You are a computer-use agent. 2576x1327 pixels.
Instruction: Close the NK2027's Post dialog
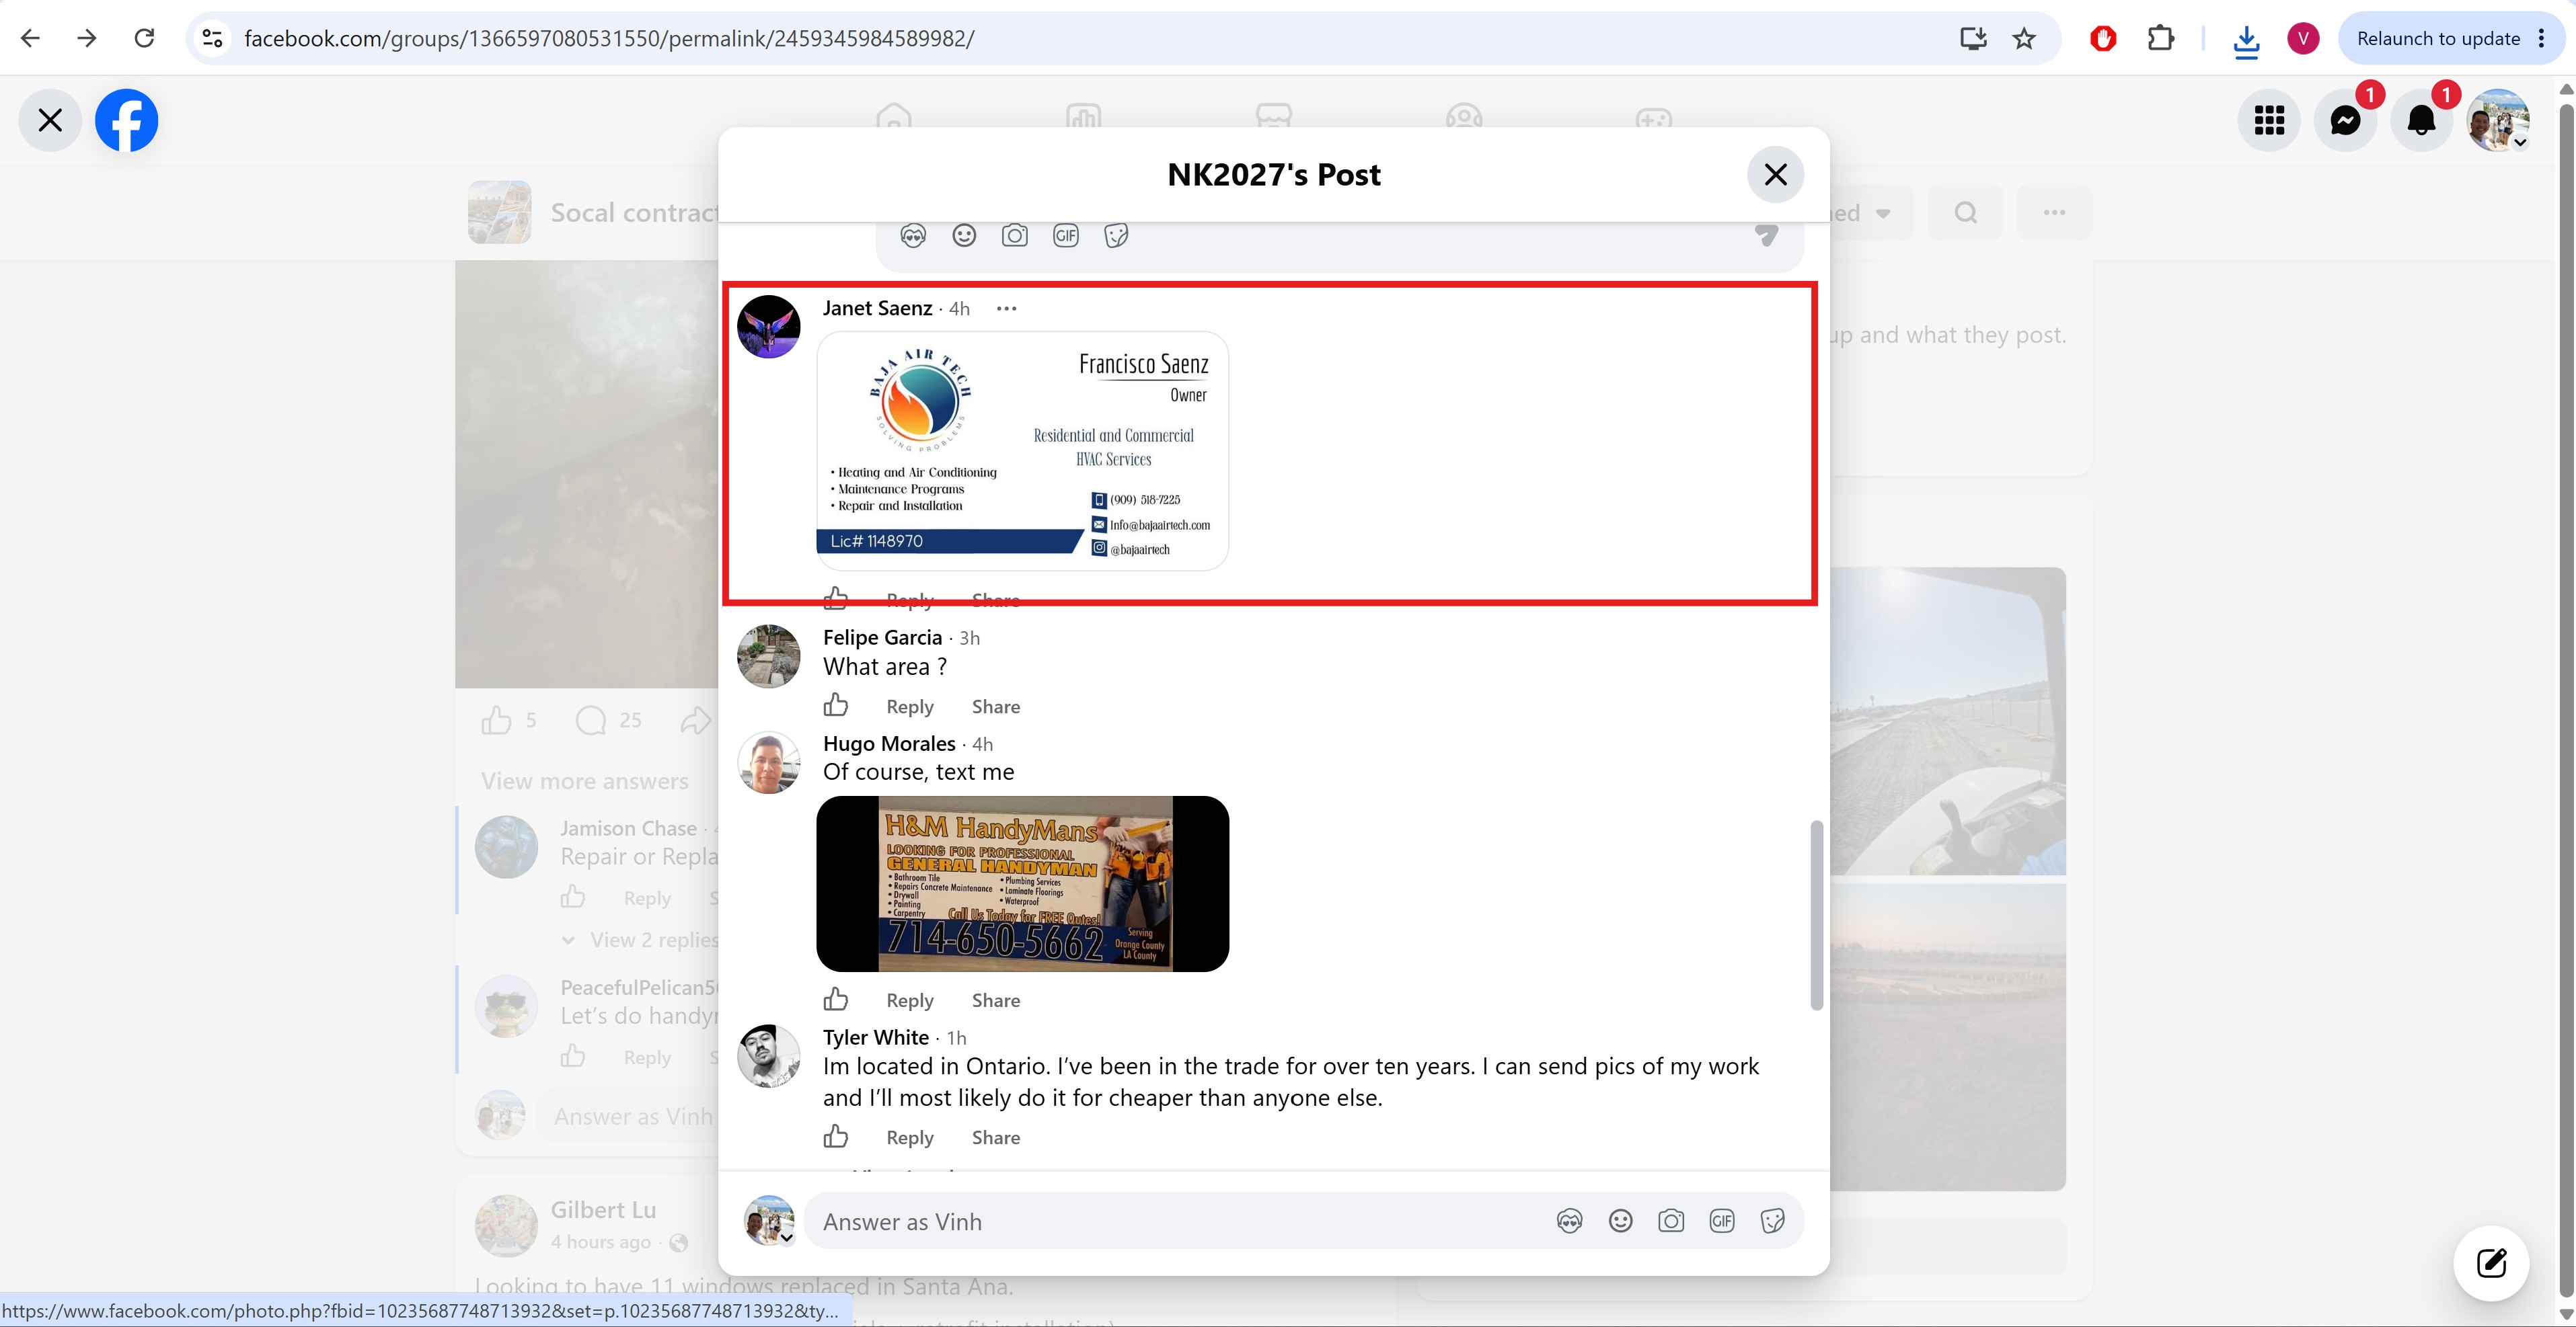1775,175
